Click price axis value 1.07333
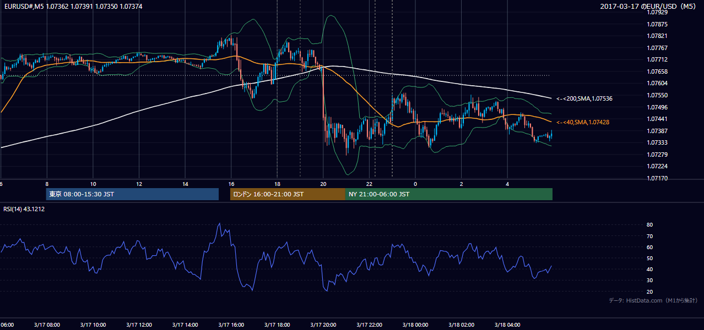 point(657,142)
